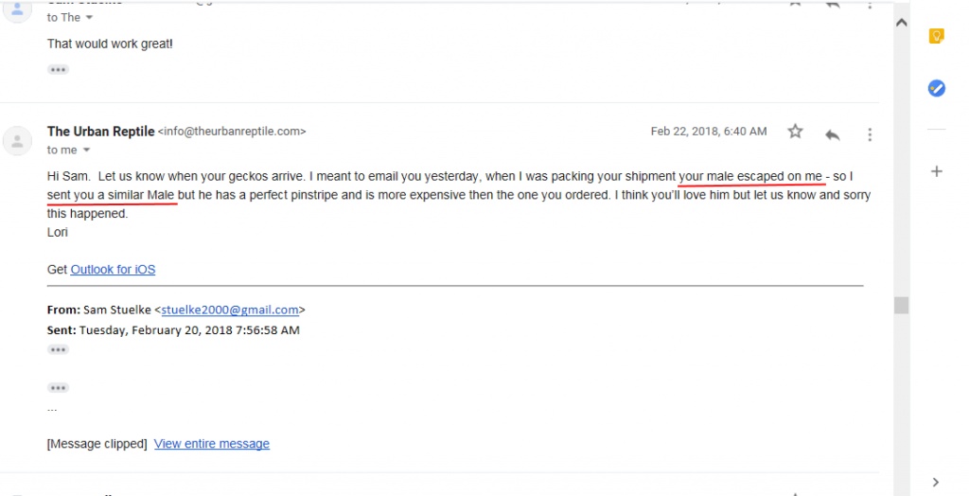Click the scrollbar up arrow

(902, 23)
